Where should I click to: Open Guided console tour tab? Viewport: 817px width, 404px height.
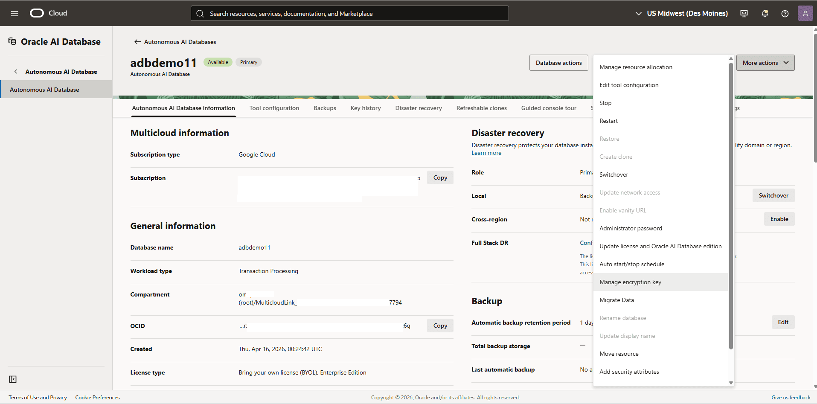(549, 108)
